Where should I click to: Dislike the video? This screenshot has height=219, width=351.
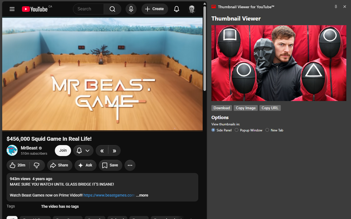pos(37,165)
